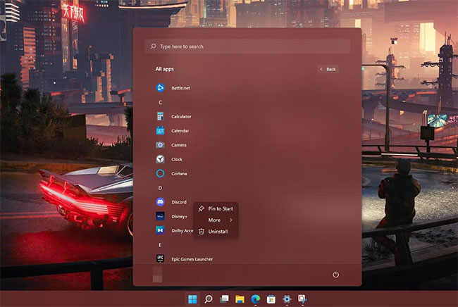Click the Back button
458x307 pixels.
pyautogui.click(x=328, y=69)
